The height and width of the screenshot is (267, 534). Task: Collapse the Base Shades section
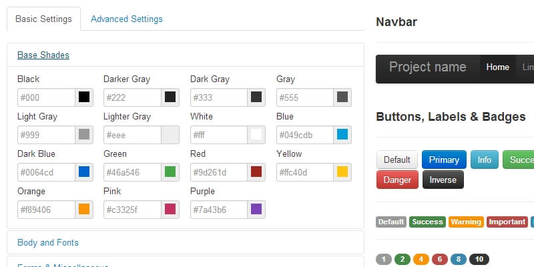pyautogui.click(x=43, y=55)
